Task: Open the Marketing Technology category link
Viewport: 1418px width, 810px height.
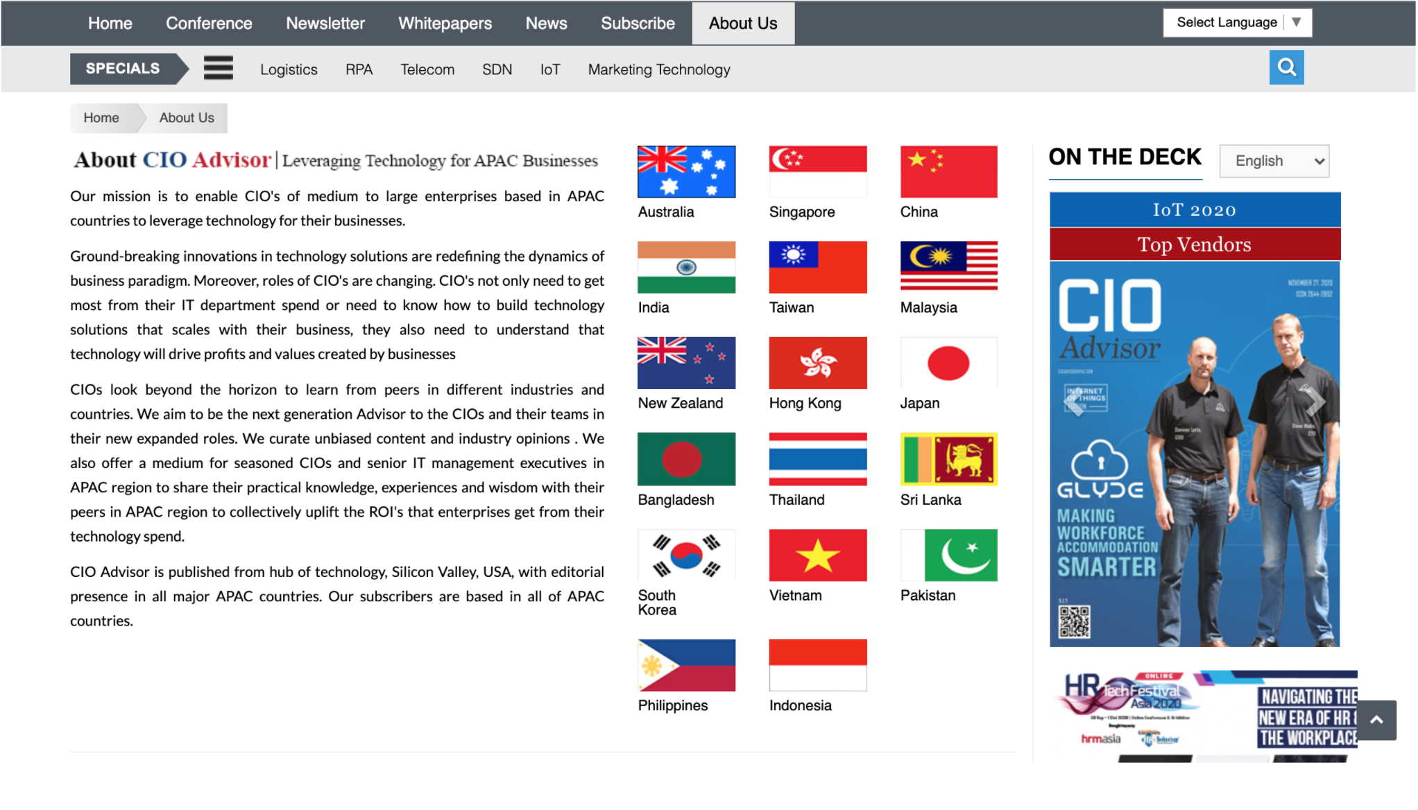Action: [659, 69]
